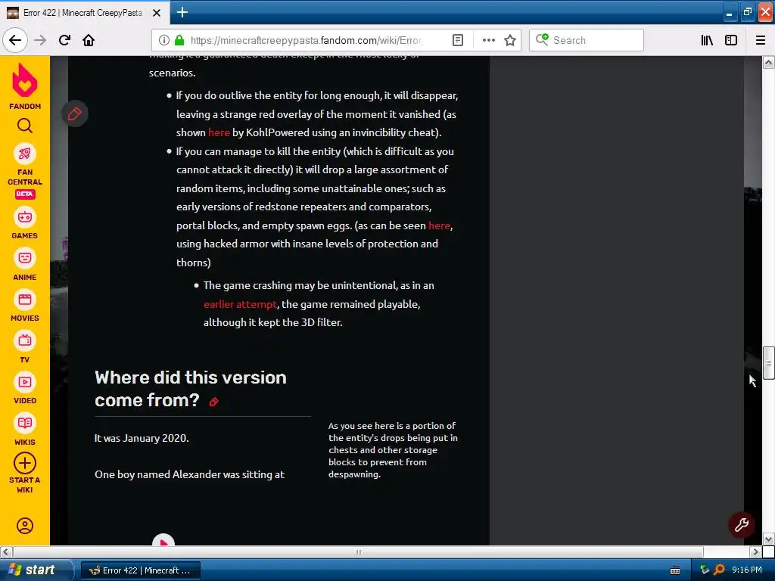Close the Error 422 tab
This screenshot has height=581, width=775.
tap(156, 13)
